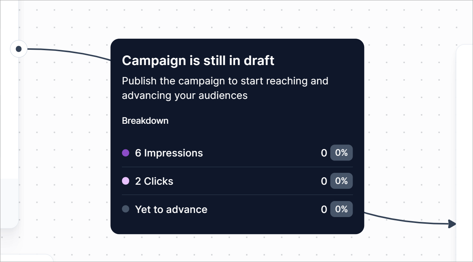
Task: Click the Campaign is still in draft heading
Action: click(x=198, y=61)
